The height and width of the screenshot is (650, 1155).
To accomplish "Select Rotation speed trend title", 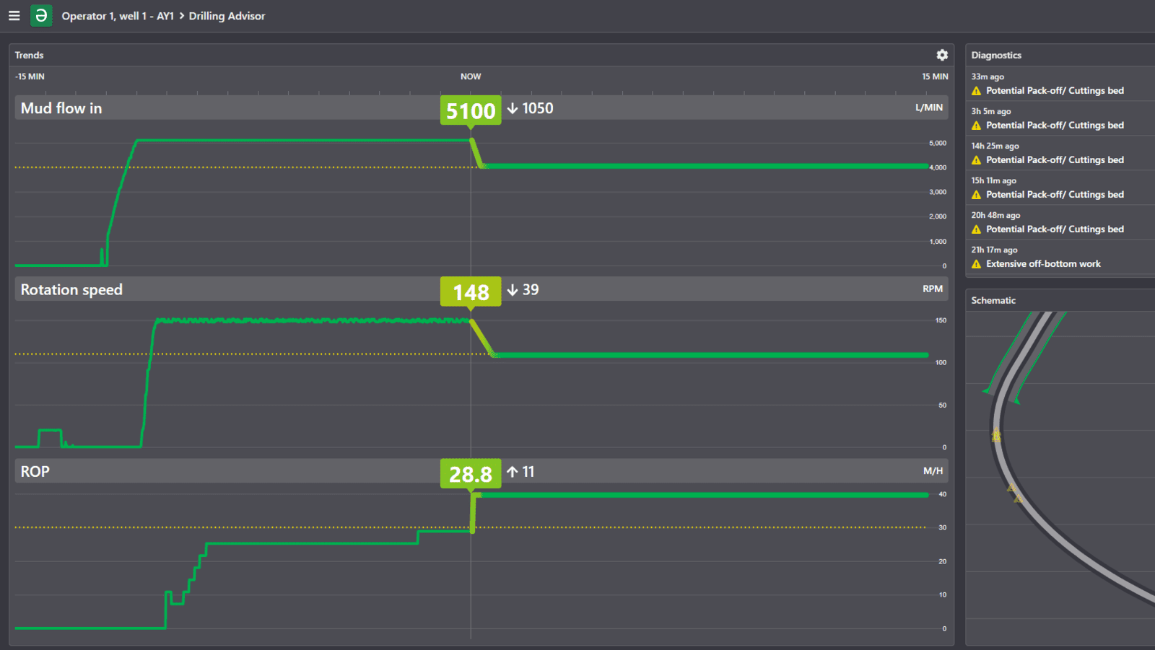I will 71,289.
